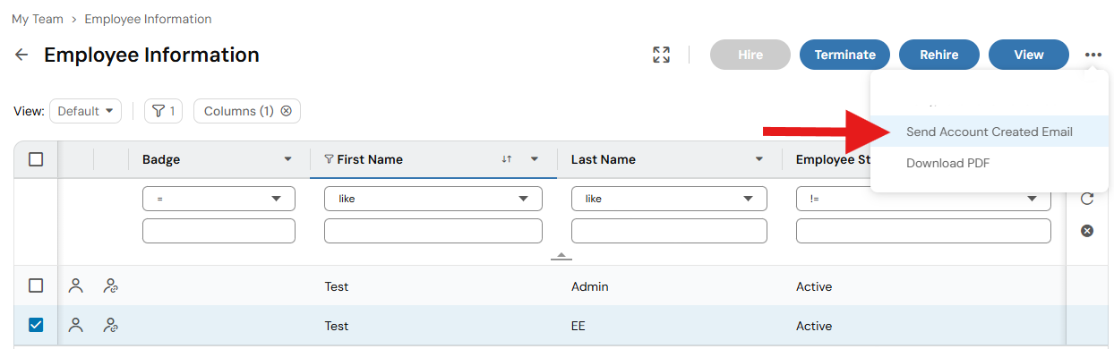Image resolution: width=1114 pixels, height=349 pixels.
Task: Open Badge column menu arrow
Action: tap(288, 159)
